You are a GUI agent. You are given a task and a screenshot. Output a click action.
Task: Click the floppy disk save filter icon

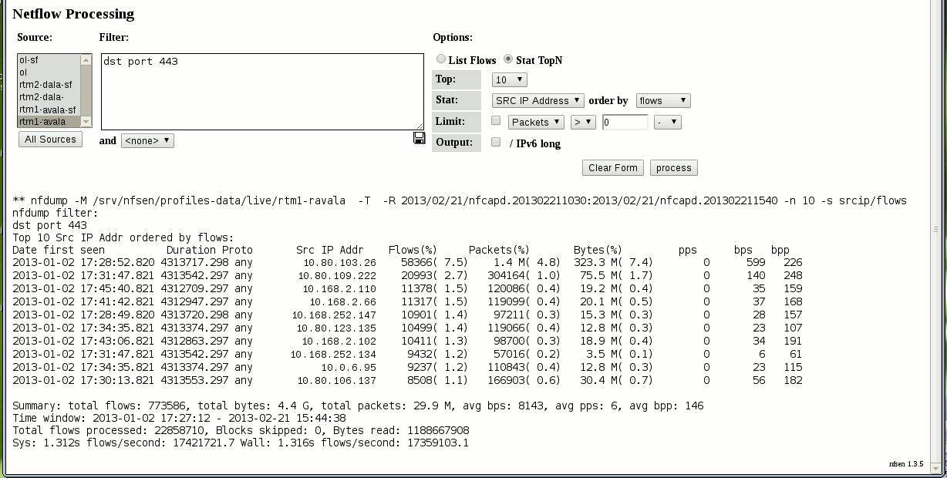[x=419, y=138]
